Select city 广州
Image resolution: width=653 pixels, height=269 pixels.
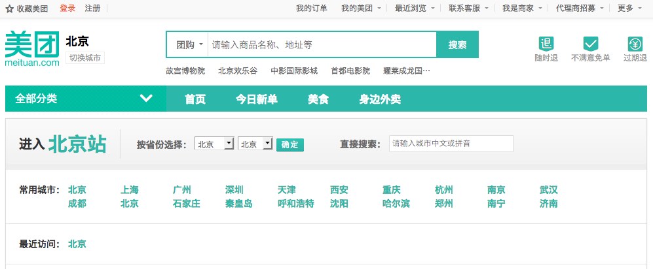tap(182, 190)
